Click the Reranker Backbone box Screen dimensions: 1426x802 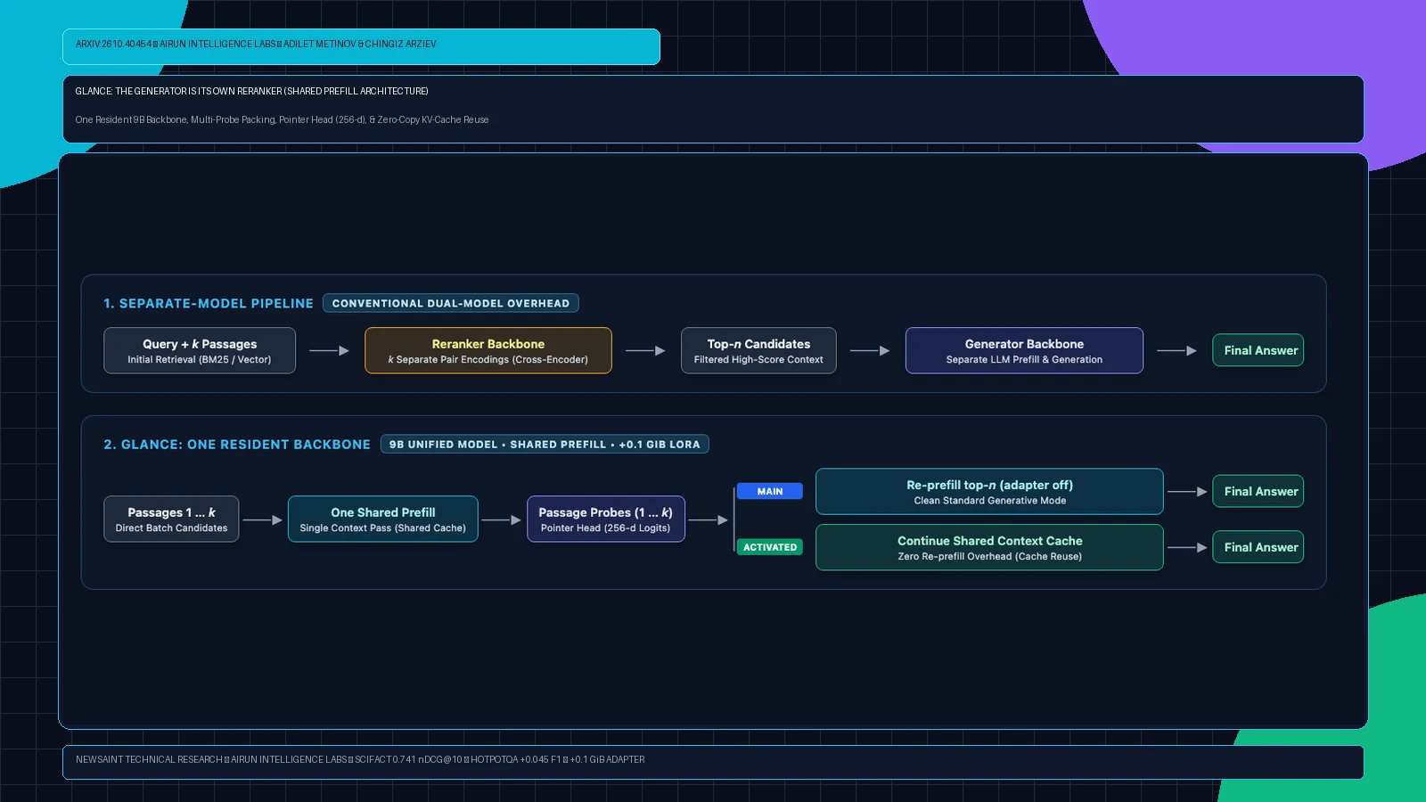tap(488, 350)
